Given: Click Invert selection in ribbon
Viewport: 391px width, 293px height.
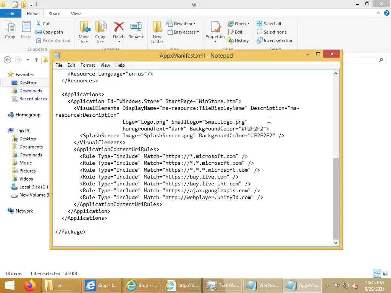Looking at the screenshot, I should 275,40.
